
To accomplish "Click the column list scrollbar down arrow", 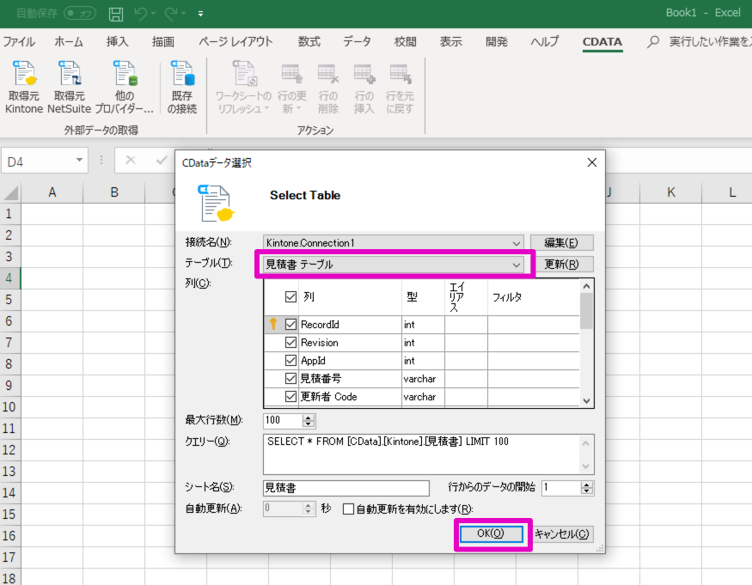I will point(586,401).
